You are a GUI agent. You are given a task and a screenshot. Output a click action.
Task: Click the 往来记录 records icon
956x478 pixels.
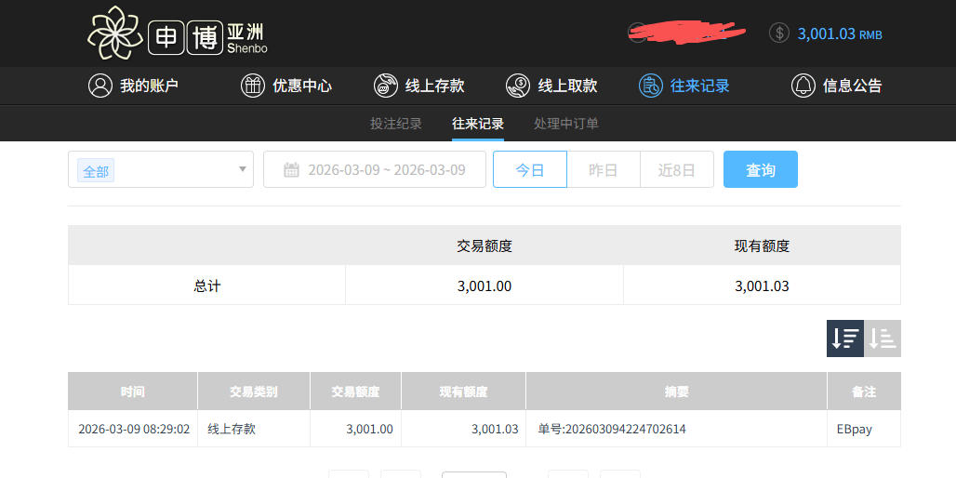tap(650, 86)
